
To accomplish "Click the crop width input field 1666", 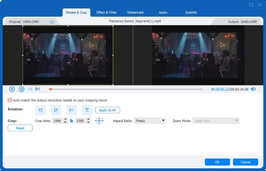I will coord(58,120).
